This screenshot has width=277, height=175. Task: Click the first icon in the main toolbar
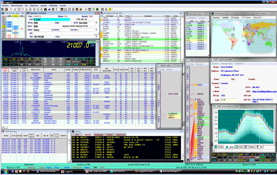3,10
